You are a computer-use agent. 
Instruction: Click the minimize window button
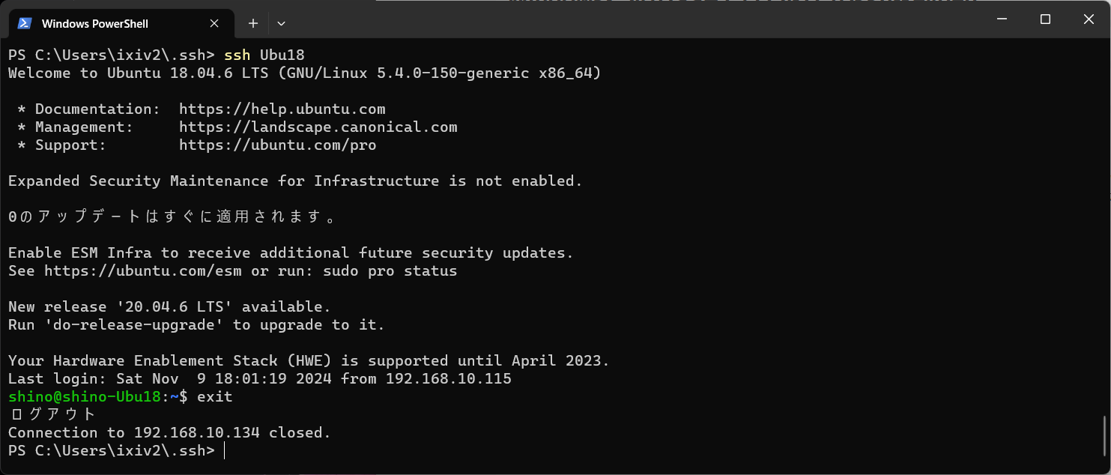(x=1001, y=19)
